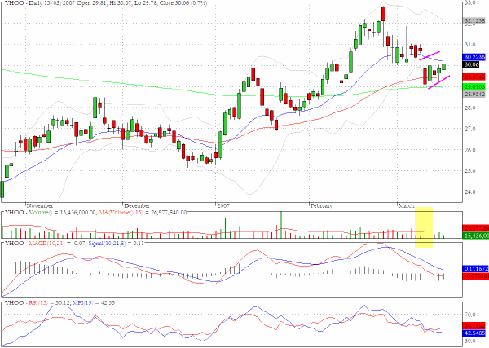Click the blue 30.2236 moving average tag

point(474,57)
